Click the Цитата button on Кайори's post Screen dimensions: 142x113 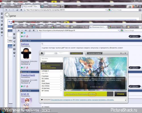pyautogui.click(x=135, y=68)
